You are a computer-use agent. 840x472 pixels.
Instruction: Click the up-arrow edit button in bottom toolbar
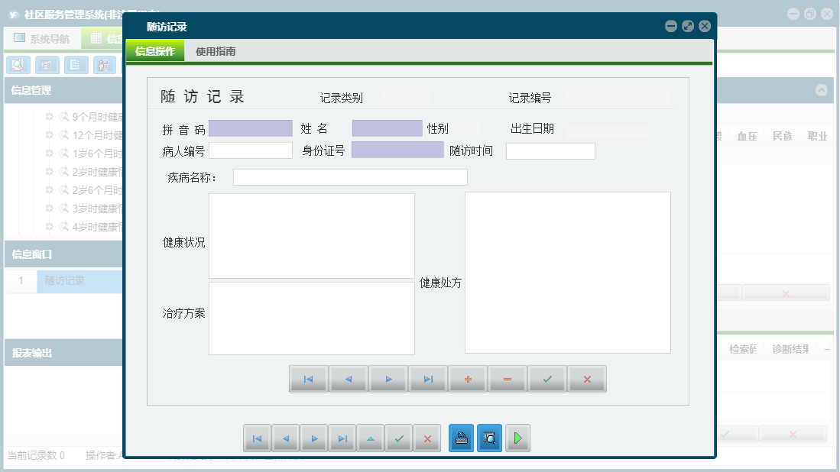(x=371, y=438)
